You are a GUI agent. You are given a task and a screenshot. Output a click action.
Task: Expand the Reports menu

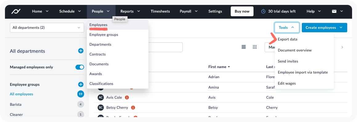pos(130,11)
